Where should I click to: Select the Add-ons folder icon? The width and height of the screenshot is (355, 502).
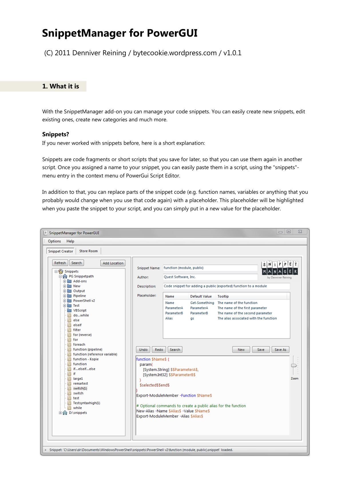(69, 281)
